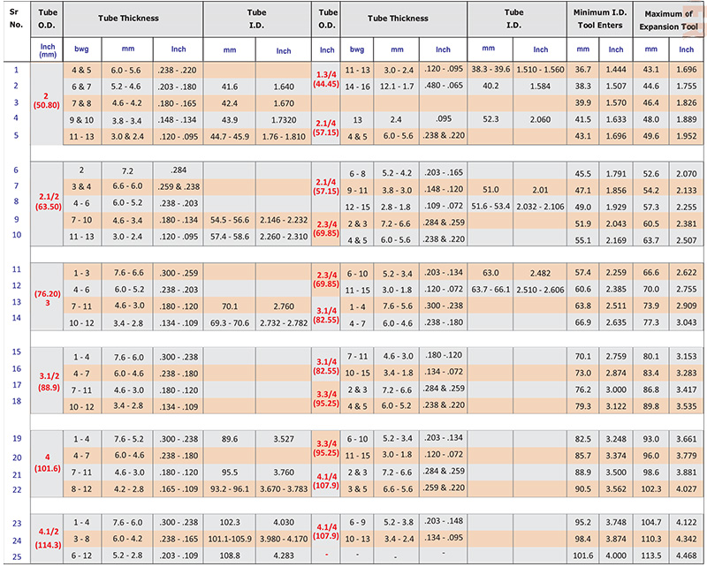
Task: Select the thickness cell '.480 - .065'
Action: [x=444, y=85]
